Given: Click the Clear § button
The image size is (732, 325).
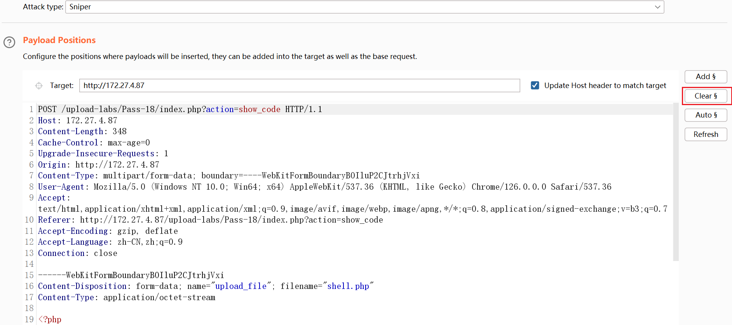Looking at the screenshot, I should pos(706,96).
